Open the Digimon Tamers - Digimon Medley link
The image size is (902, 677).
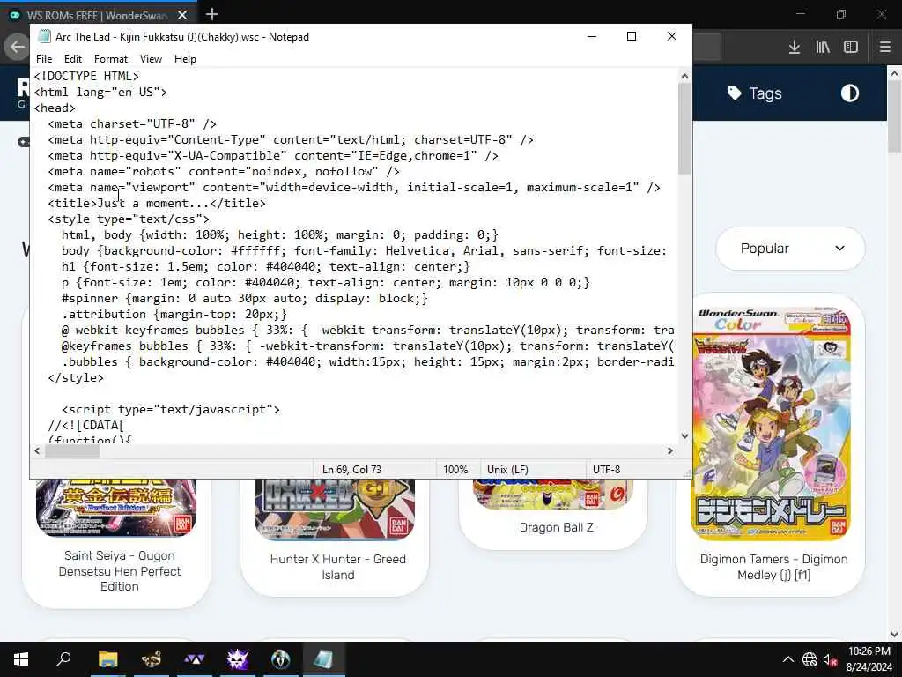tap(773, 567)
